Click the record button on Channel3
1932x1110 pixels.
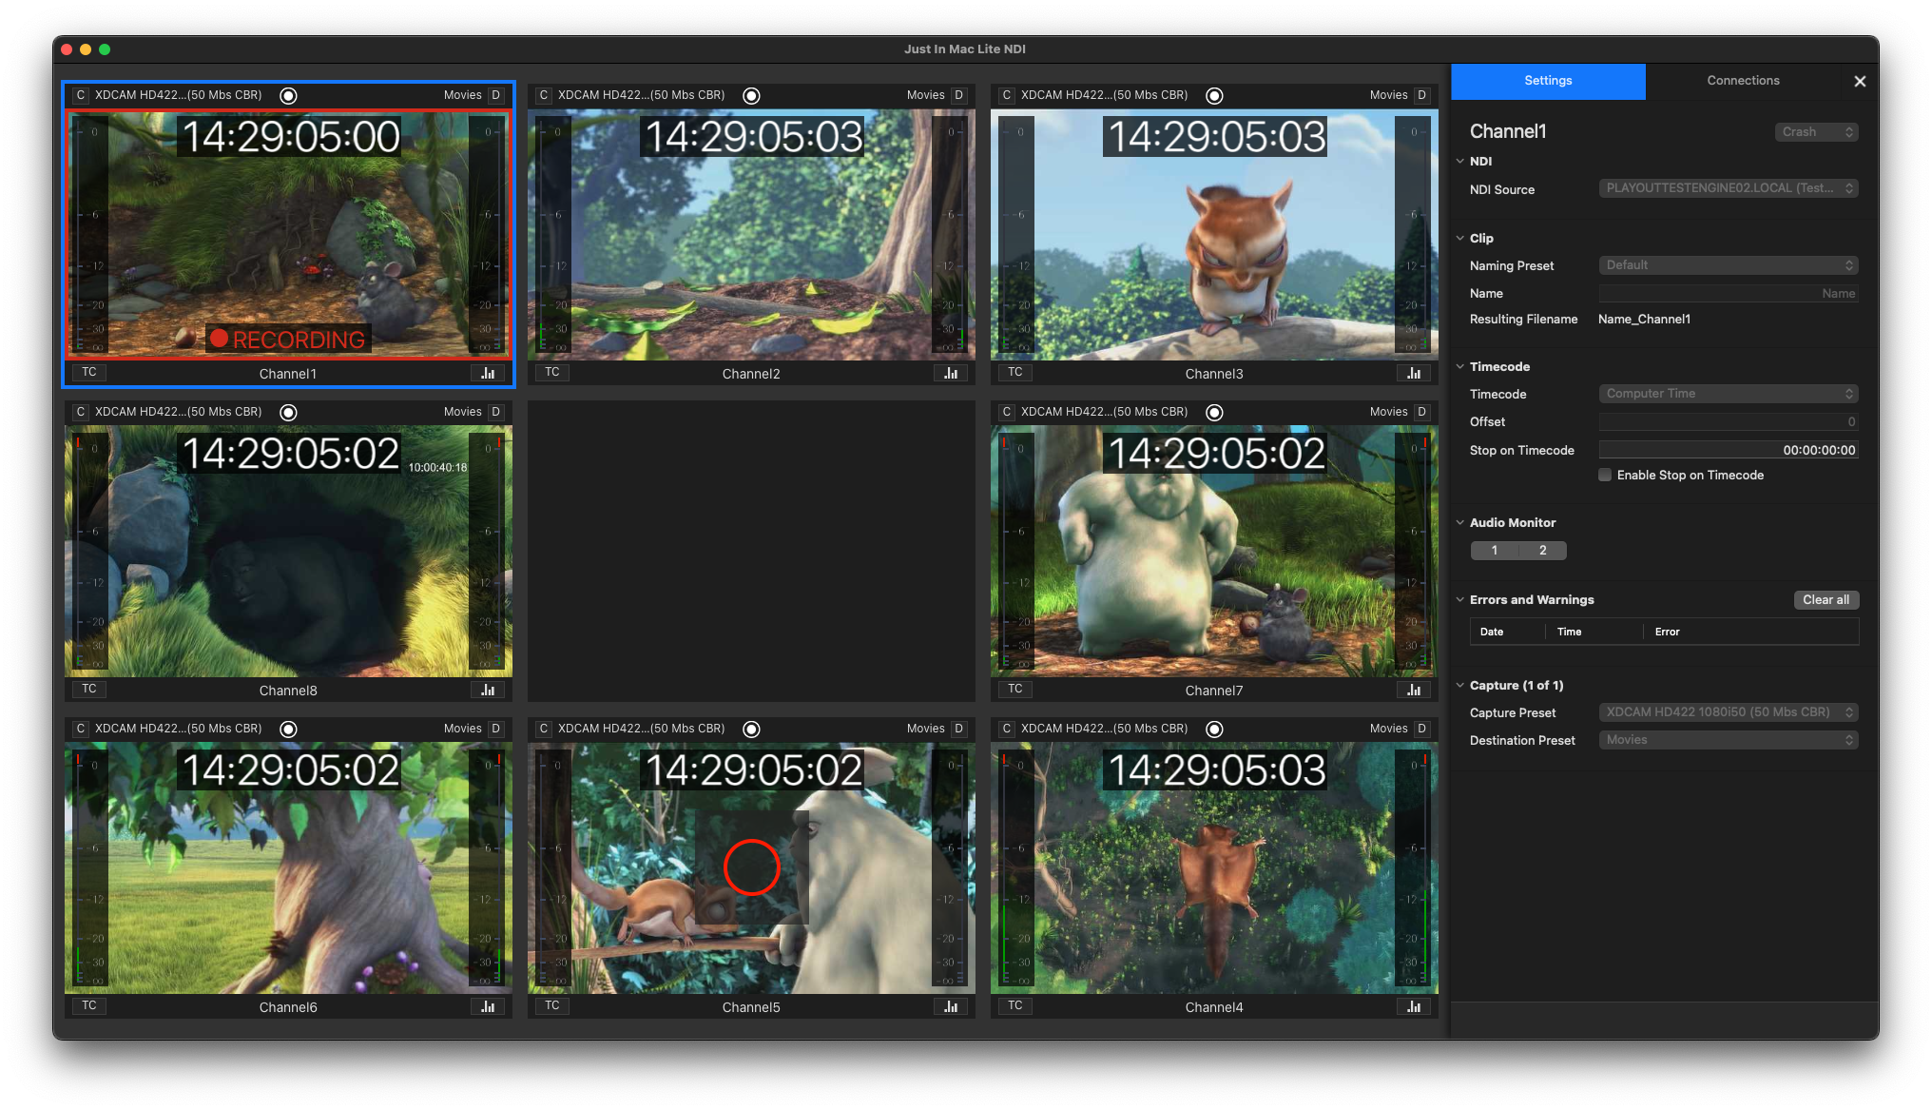(x=1214, y=95)
